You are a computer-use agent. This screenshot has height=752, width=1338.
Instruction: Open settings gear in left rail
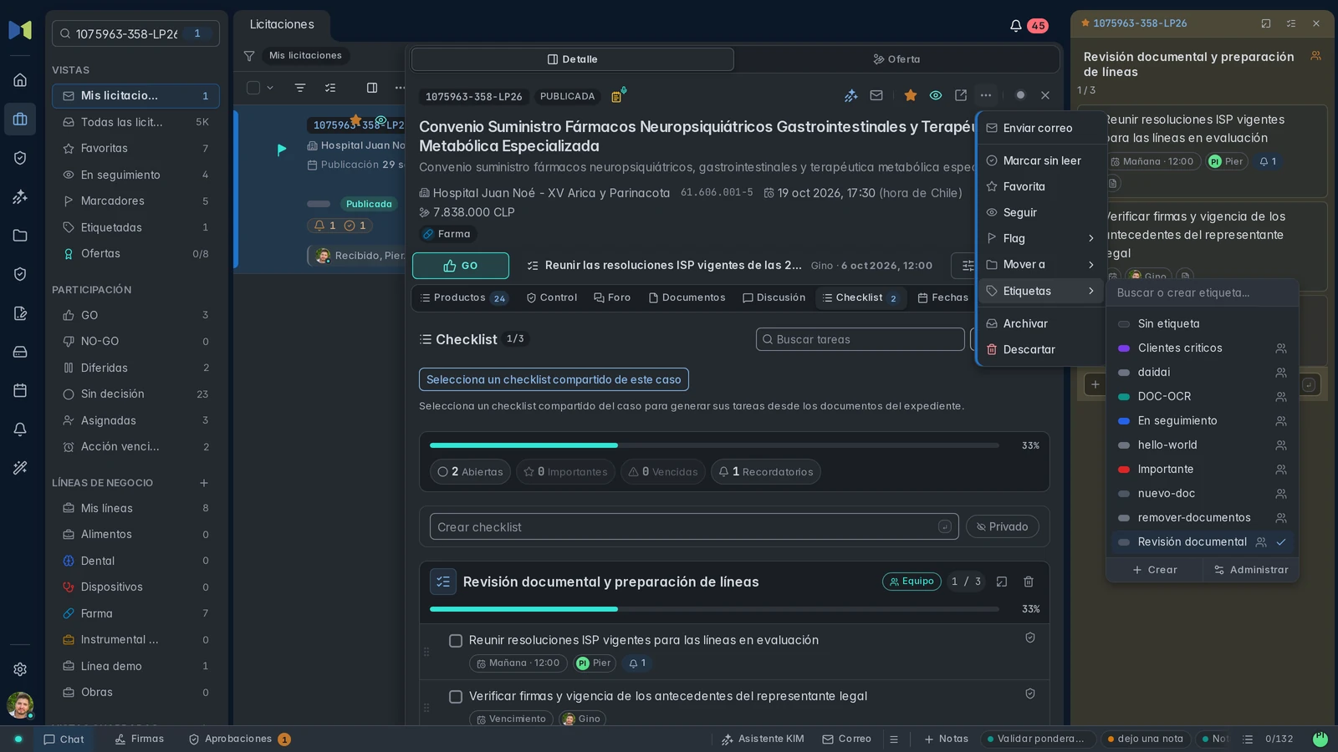[x=20, y=669]
